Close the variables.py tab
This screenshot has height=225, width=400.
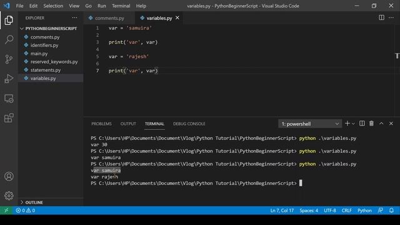(177, 18)
